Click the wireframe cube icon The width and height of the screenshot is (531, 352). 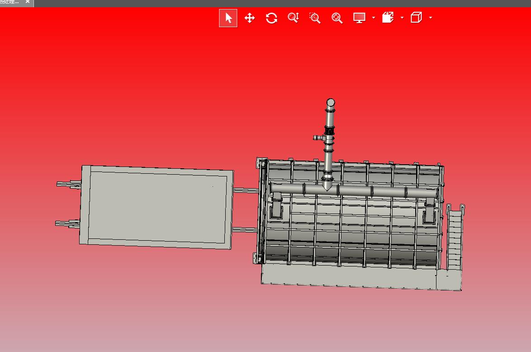pyautogui.click(x=416, y=18)
